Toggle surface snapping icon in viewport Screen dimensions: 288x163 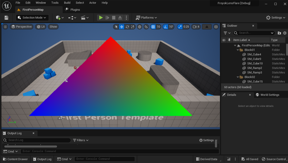point(146,27)
